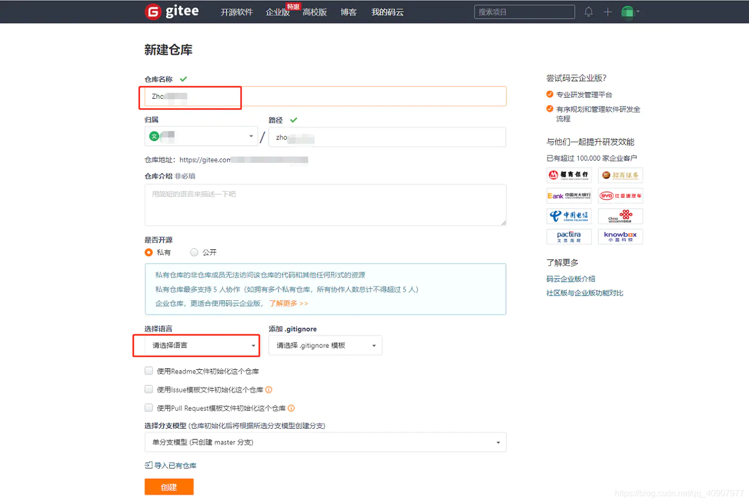Click 了解更多 >> link
This screenshot has height=503, width=749.
[289, 303]
